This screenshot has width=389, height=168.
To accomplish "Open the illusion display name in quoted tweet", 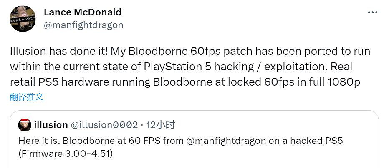I will pyautogui.click(x=51, y=125).
